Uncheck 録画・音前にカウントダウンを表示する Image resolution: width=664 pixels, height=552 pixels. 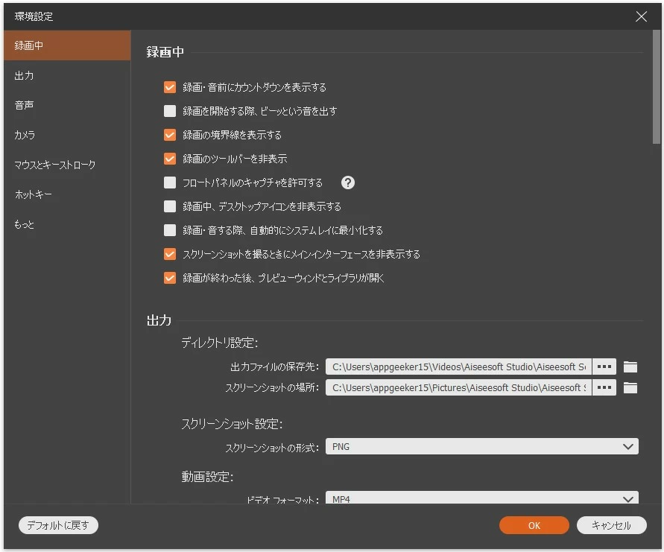[170, 87]
